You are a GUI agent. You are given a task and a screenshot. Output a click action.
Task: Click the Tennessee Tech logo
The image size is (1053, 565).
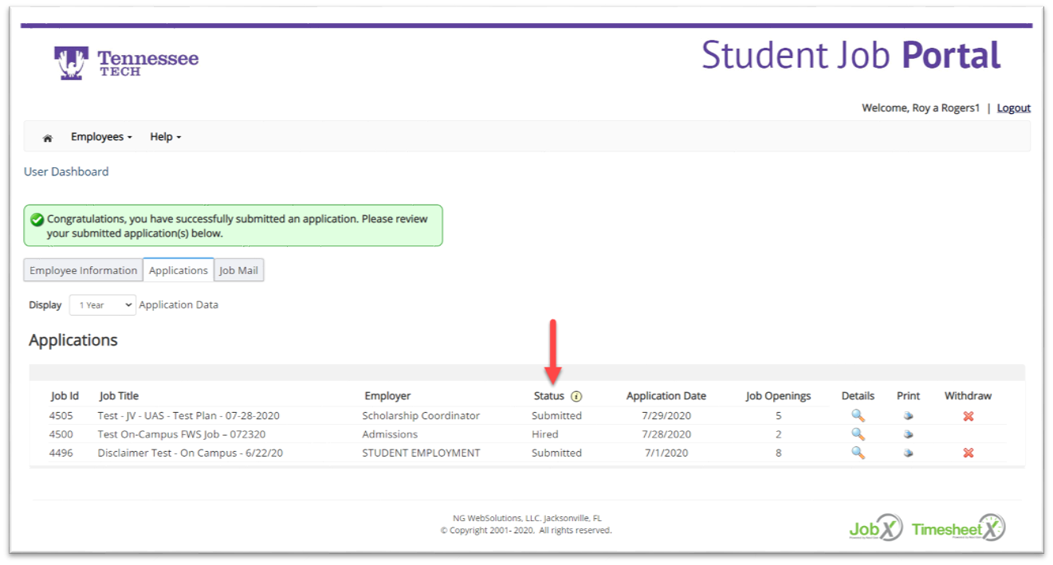(127, 63)
